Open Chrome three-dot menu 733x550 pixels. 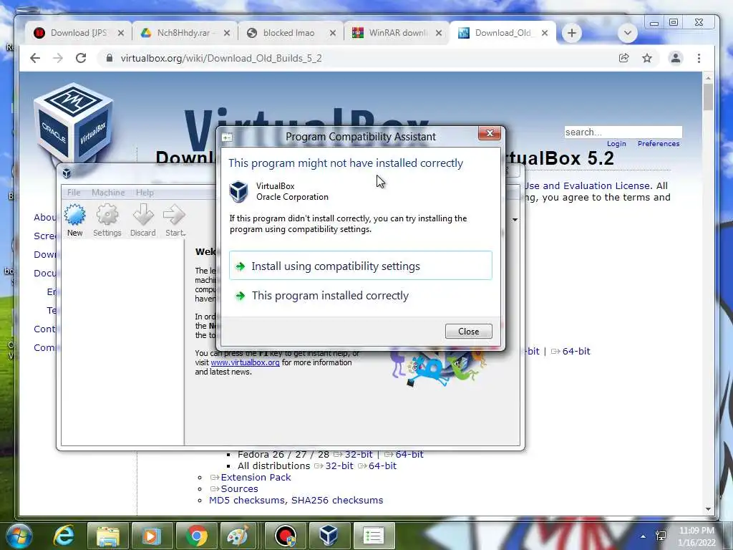[x=699, y=58]
